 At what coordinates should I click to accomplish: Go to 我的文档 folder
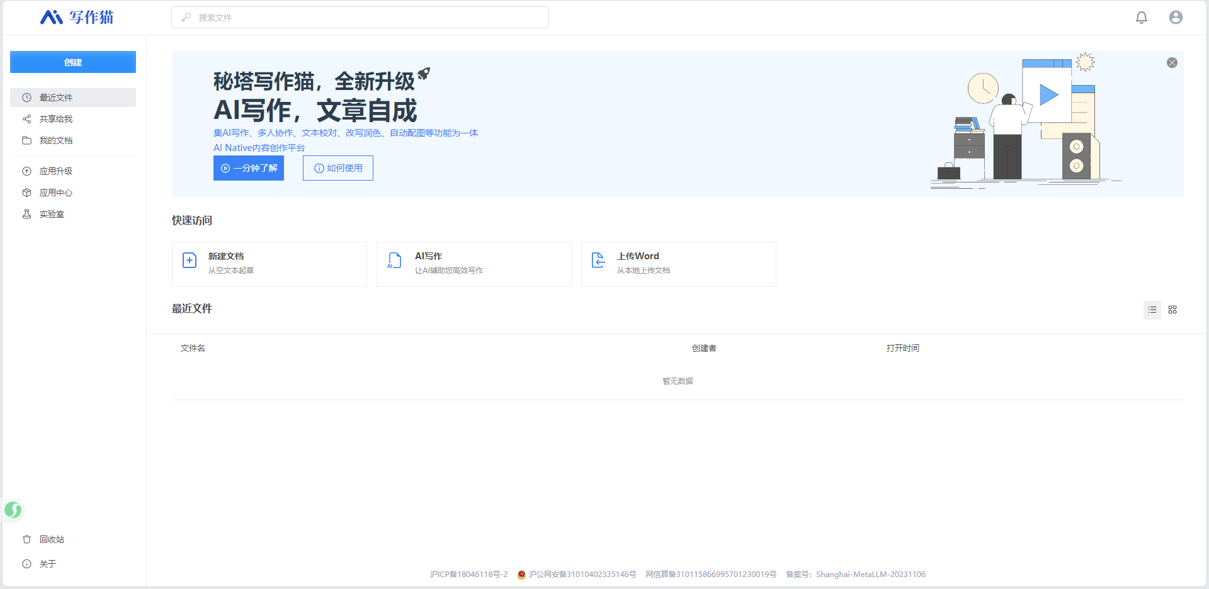(x=55, y=140)
